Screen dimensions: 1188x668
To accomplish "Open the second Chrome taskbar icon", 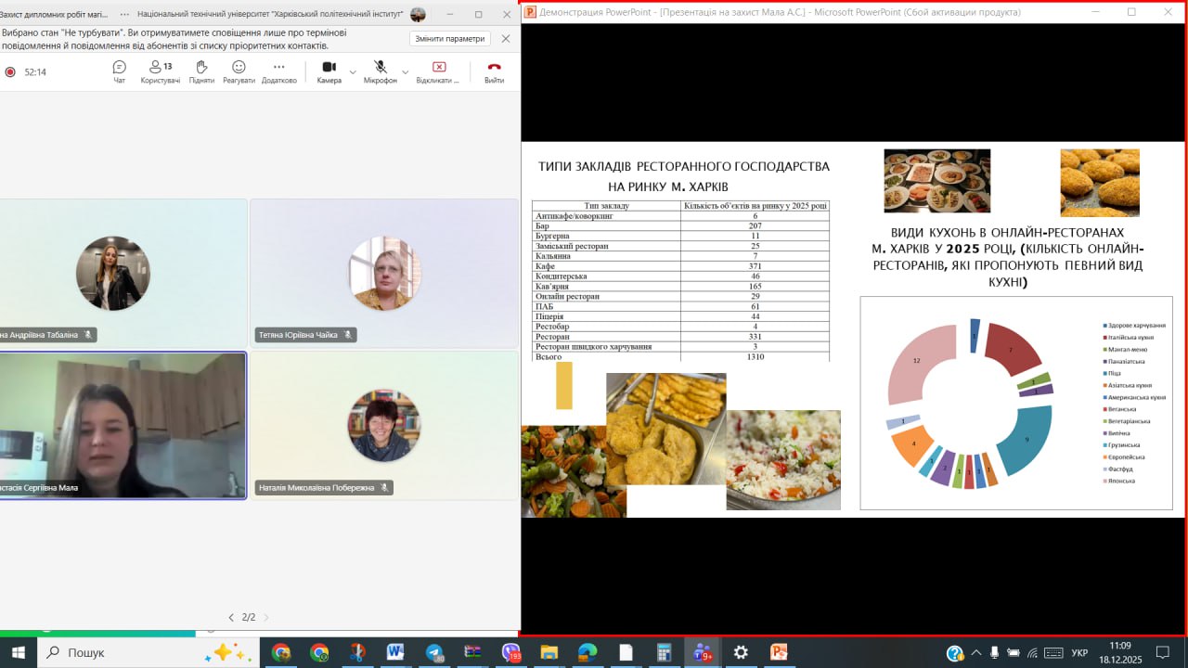I will point(319,652).
